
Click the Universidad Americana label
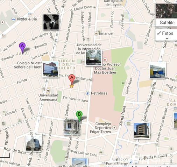(48, 97)
